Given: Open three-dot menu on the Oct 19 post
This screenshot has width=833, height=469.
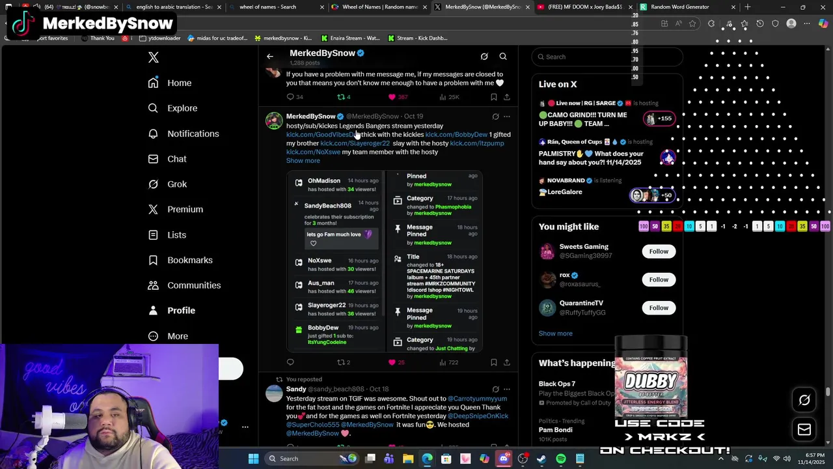Looking at the screenshot, I should pos(507,117).
